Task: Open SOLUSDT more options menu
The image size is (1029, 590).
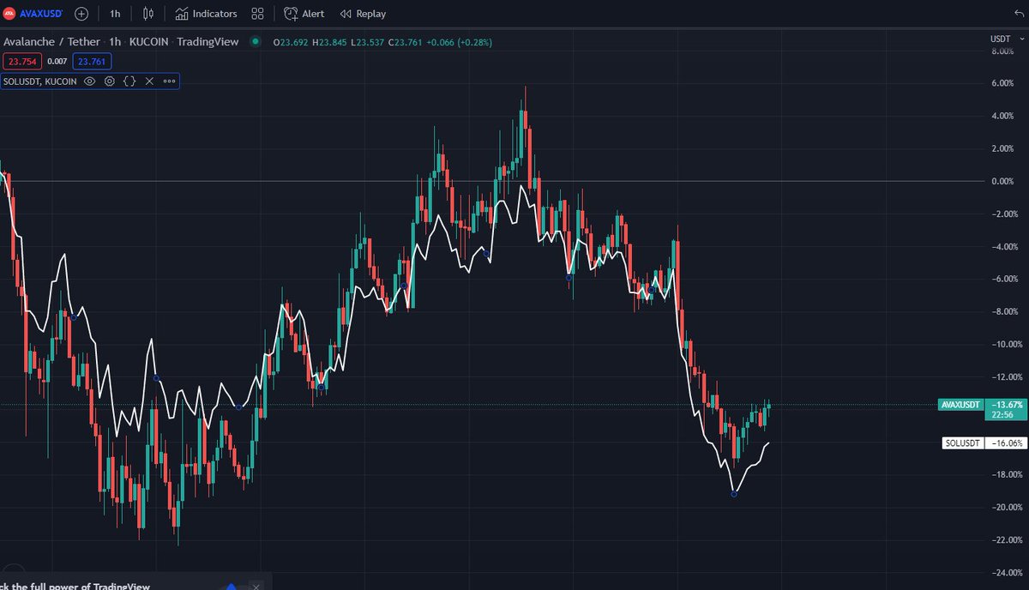Action: tap(169, 81)
